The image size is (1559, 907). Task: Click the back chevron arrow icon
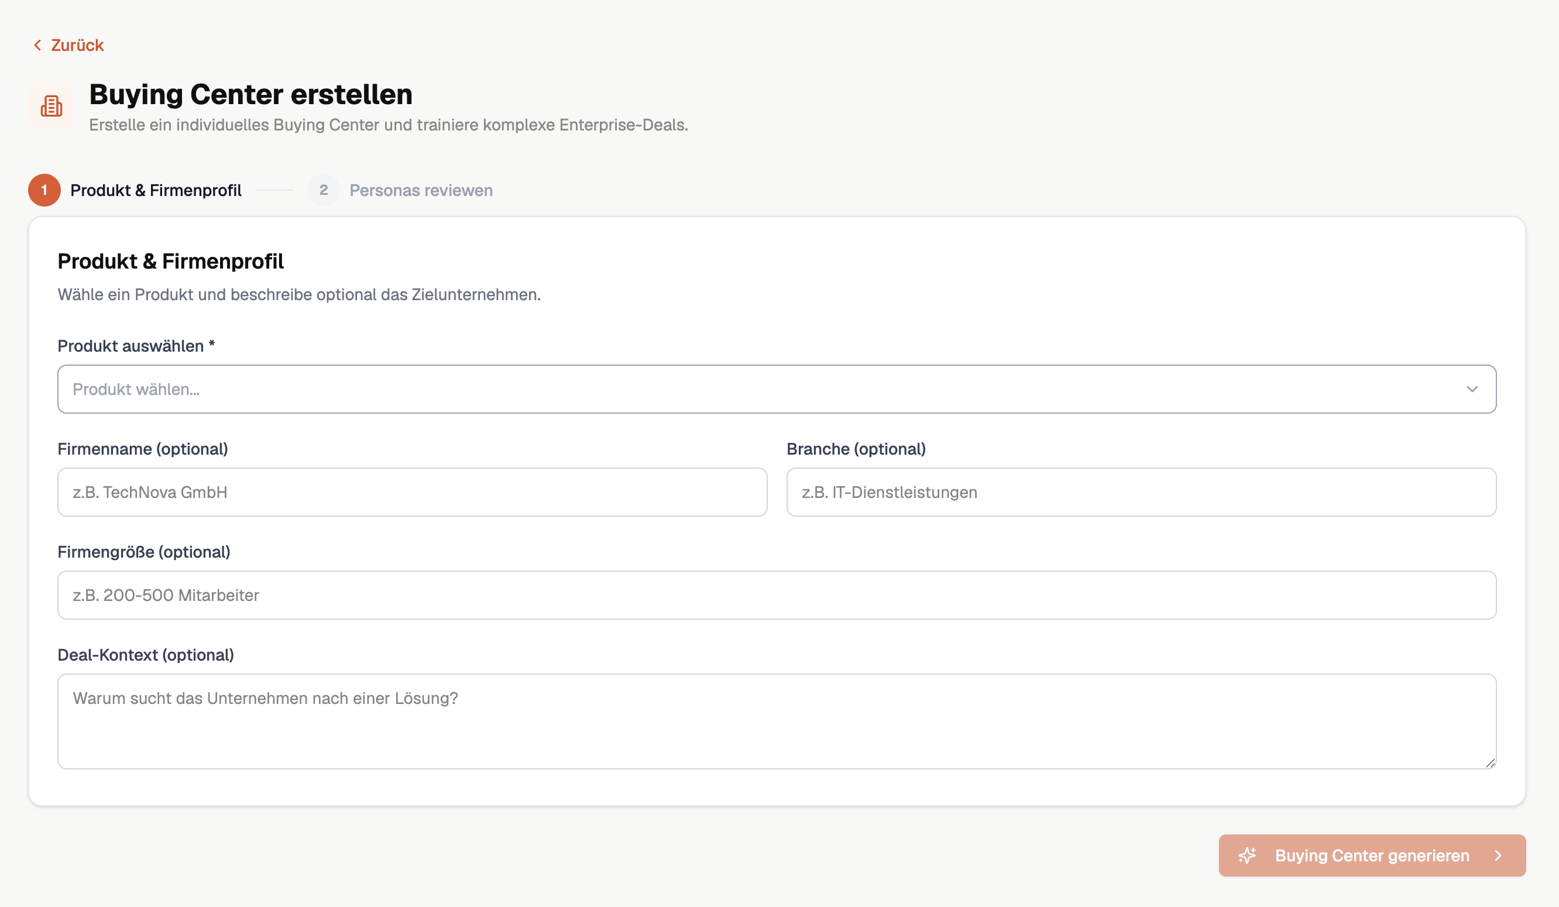[37, 45]
